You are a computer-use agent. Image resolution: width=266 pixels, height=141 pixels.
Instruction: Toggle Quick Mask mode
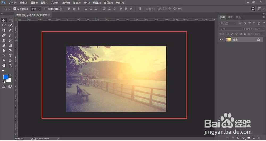pos(3,86)
